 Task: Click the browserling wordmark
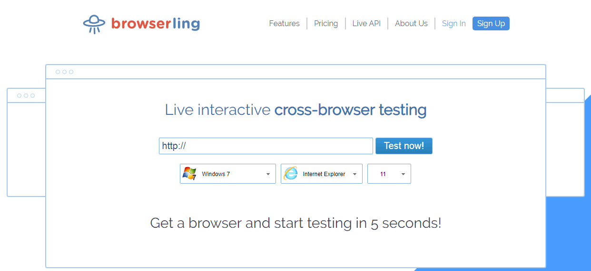(156, 23)
